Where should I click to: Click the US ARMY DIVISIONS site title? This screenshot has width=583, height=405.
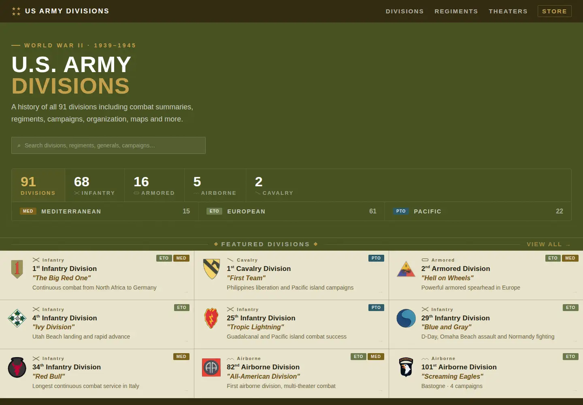pos(67,11)
